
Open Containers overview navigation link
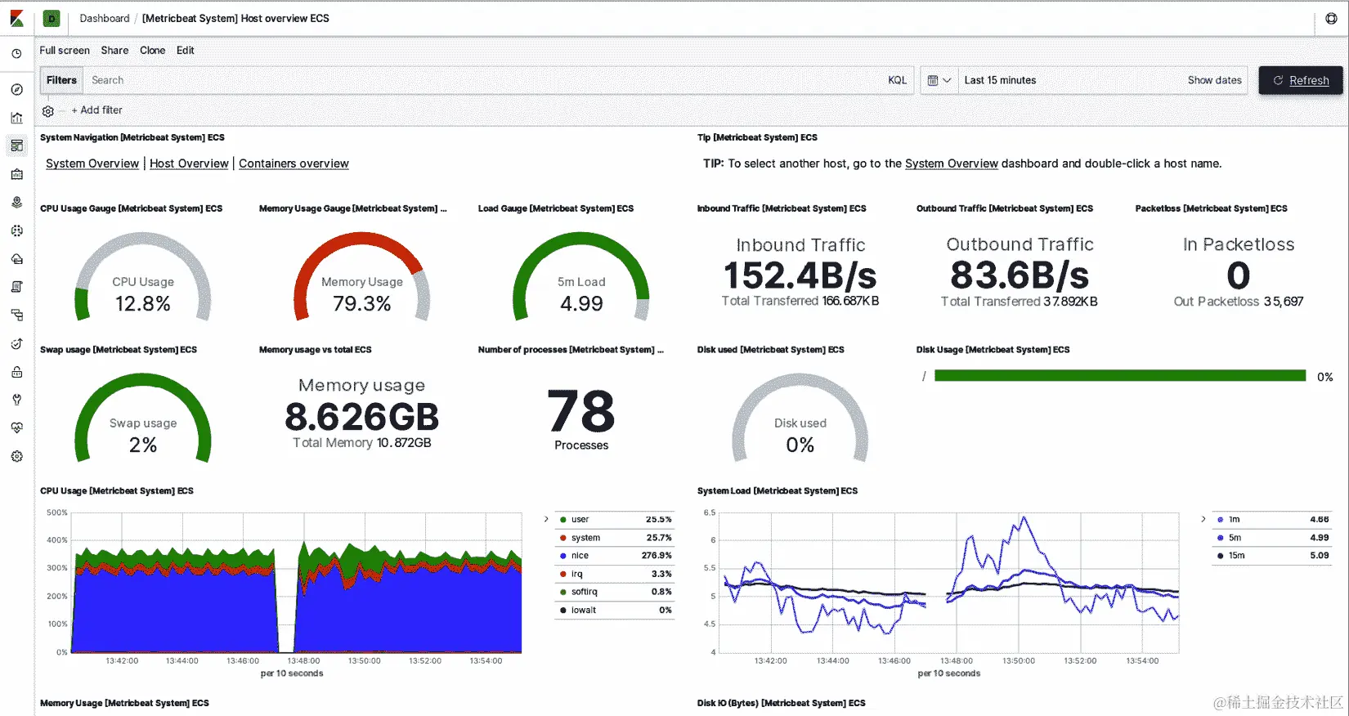coord(294,163)
